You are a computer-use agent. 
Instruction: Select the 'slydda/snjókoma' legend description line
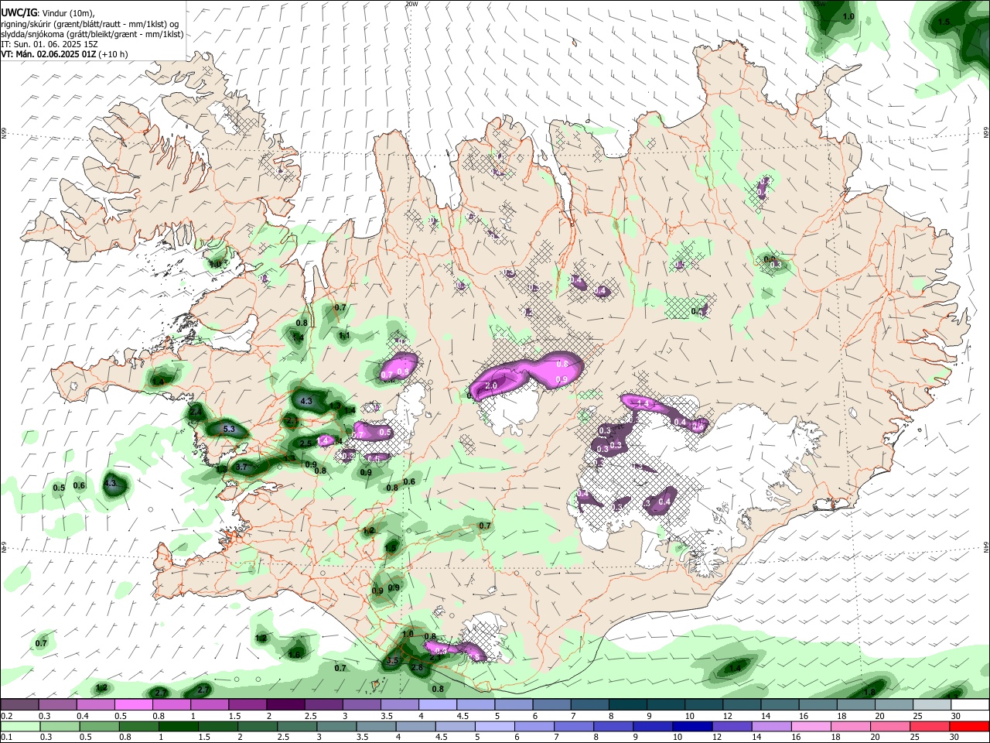tap(92, 34)
